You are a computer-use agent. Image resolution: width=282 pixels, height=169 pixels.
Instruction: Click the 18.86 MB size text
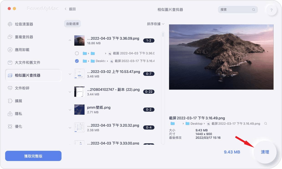coord(94,43)
